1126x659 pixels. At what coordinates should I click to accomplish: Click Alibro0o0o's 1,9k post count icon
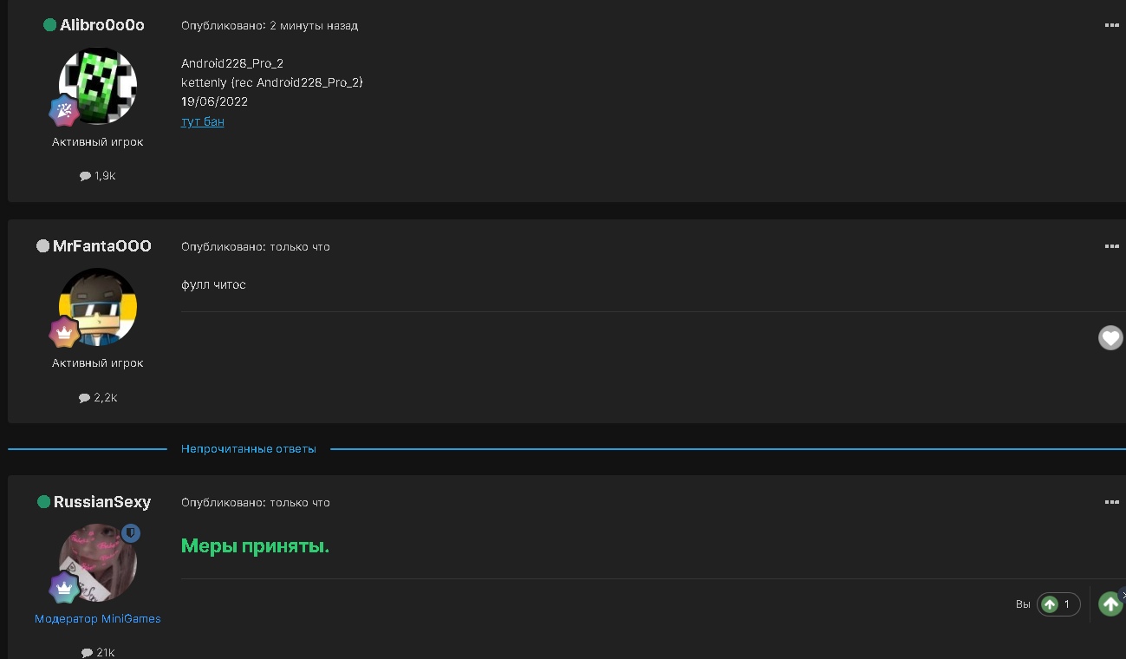pos(85,176)
